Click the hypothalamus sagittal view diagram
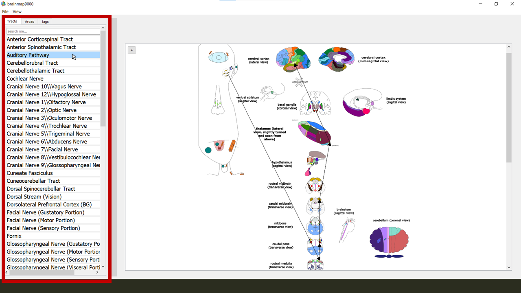 coord(315,163)
